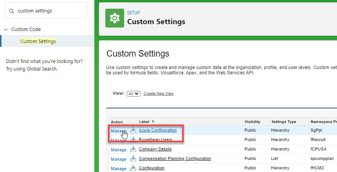The image size is (337, 172).
Task: Collapse the Custom Code section chevron
Action: click(x=6, y=29)
